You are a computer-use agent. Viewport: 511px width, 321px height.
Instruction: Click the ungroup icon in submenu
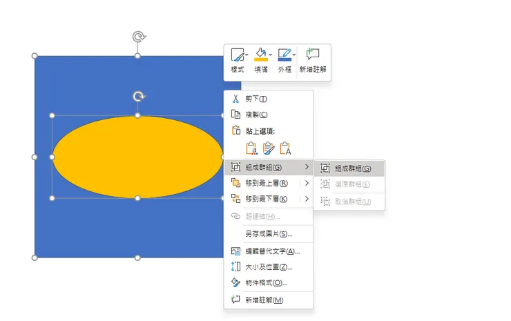click(x=325, y=202)
